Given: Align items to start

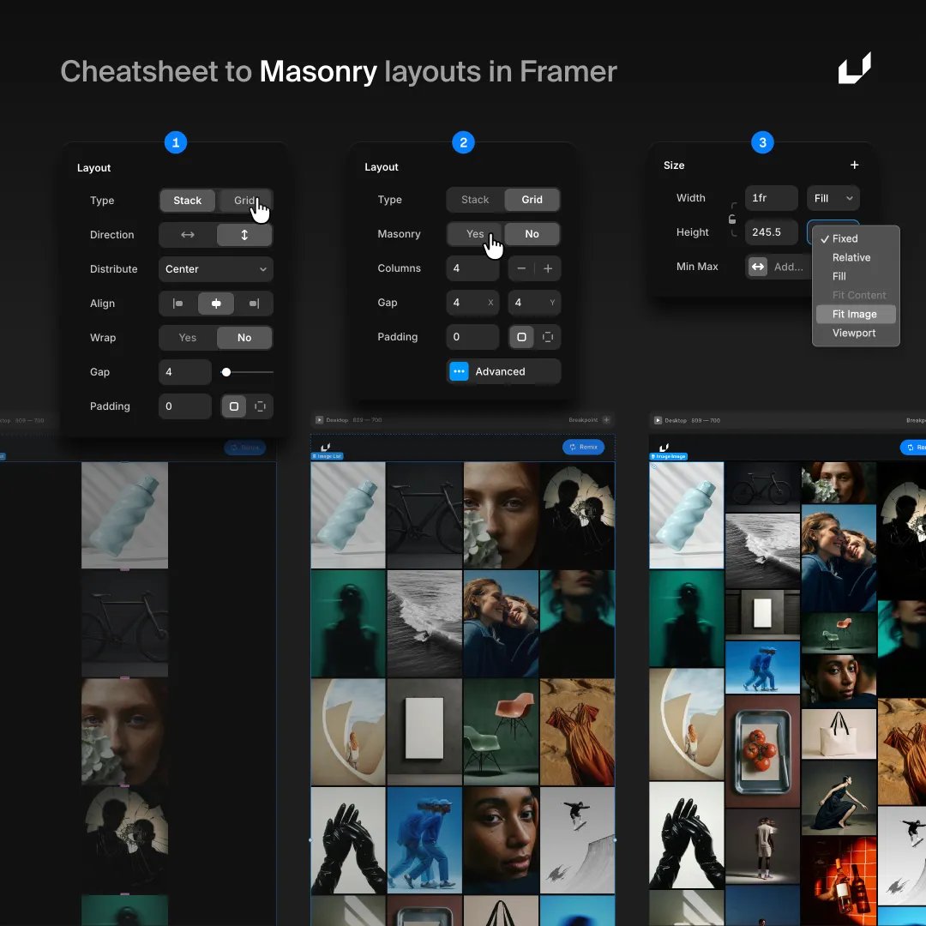Looking at the screenshot, I should point(177,304).
